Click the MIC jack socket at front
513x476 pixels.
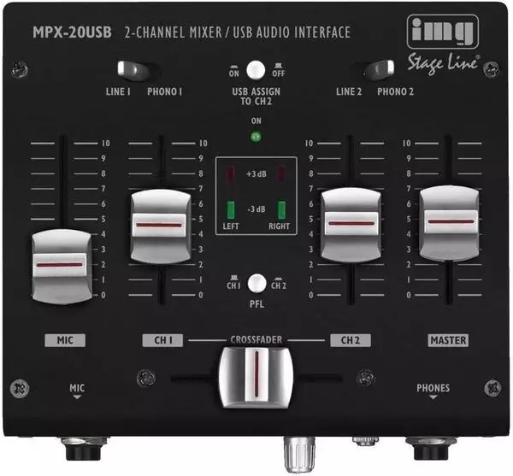[83, 449]
